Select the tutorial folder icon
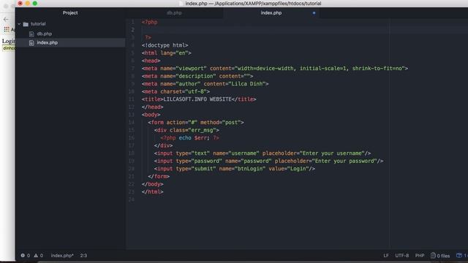 click(26, 24)
